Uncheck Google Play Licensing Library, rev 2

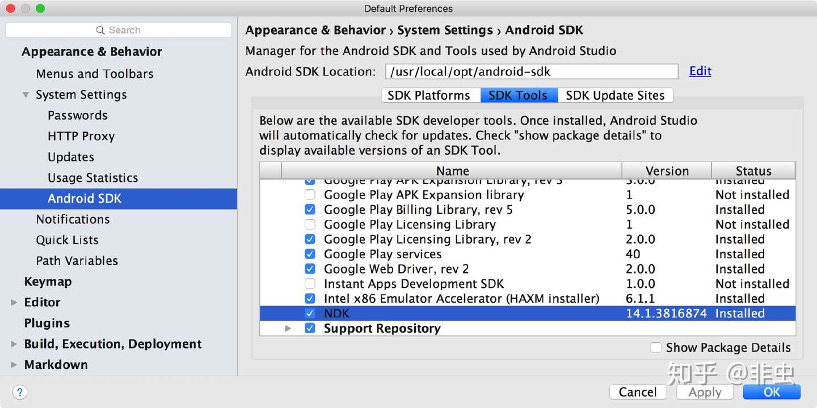coord(310,239)
